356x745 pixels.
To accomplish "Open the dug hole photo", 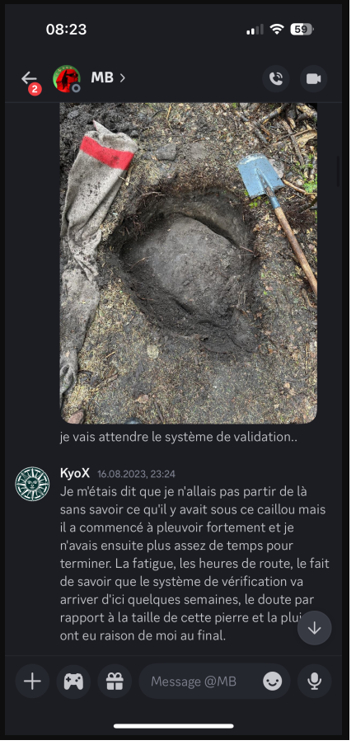I will click(x=188, y=263).
